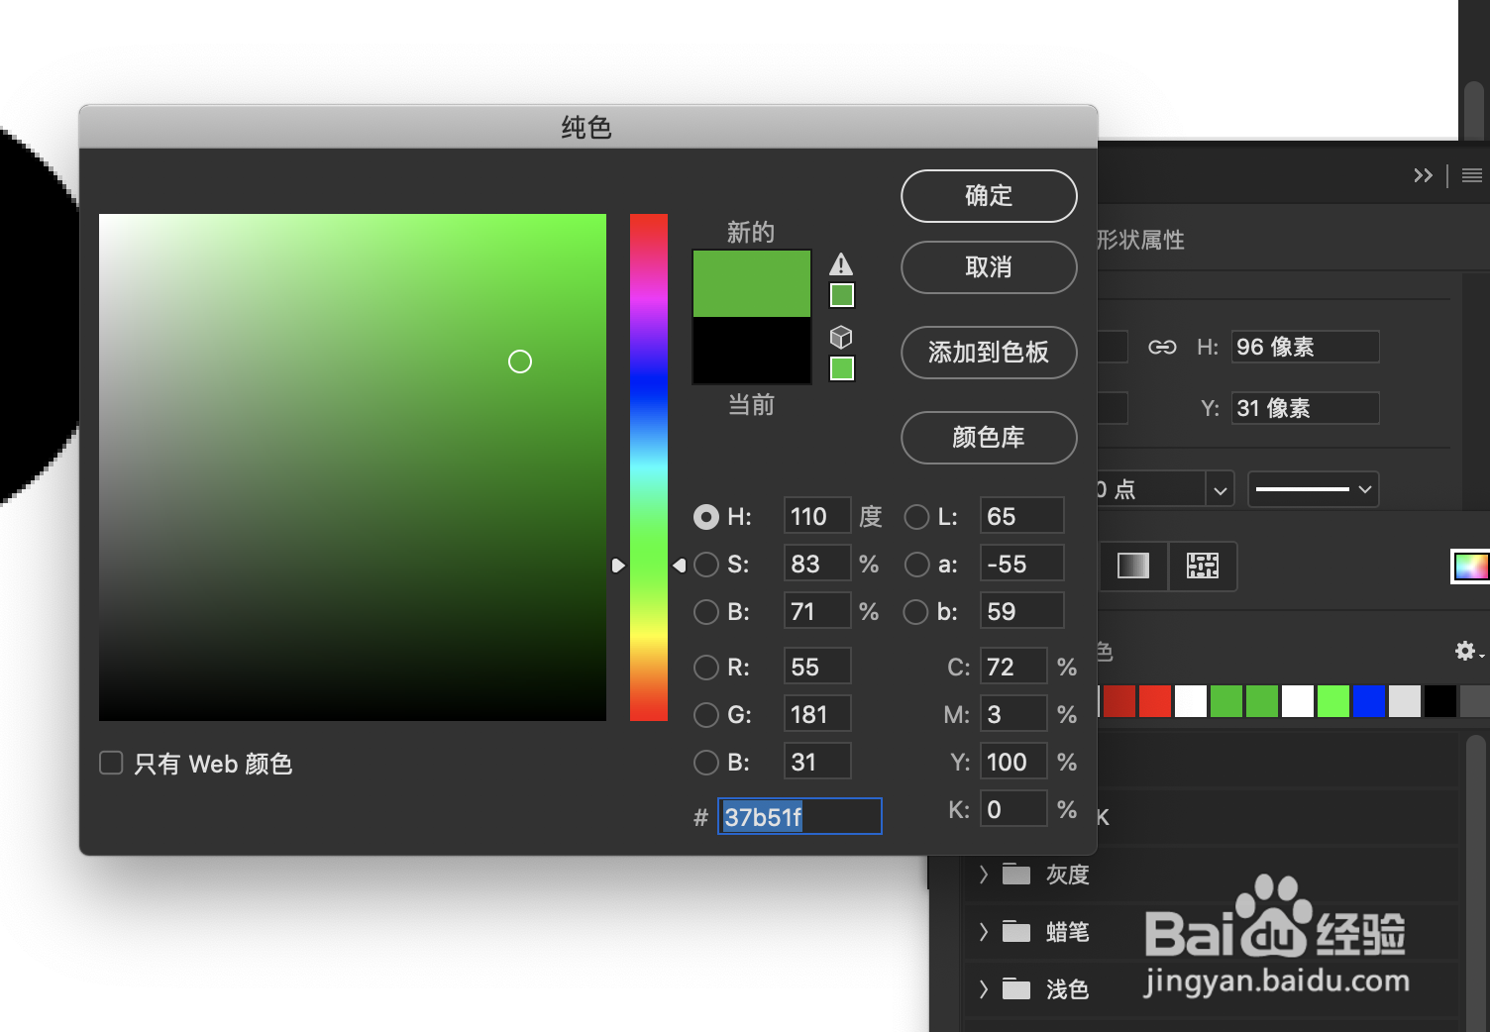The image size is (1490, 1032).
Task: Select the R red radio button
Action: (706, 668)
